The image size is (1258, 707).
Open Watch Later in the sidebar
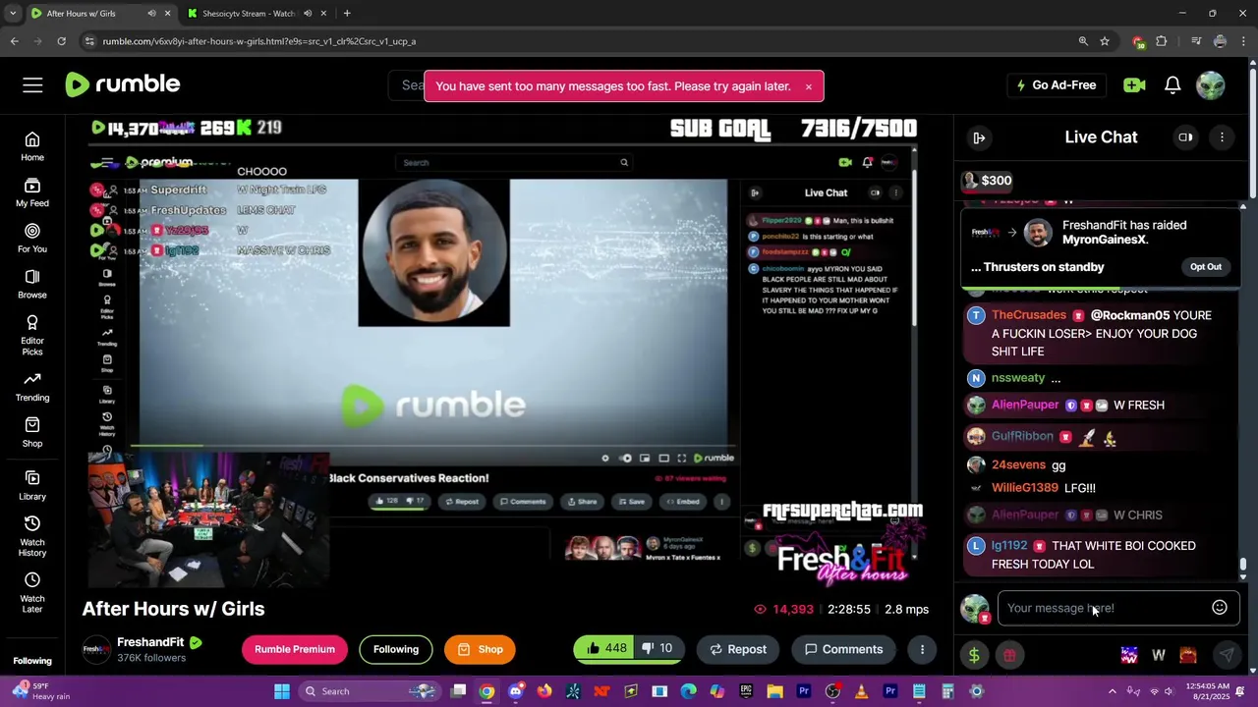[32, 592]
